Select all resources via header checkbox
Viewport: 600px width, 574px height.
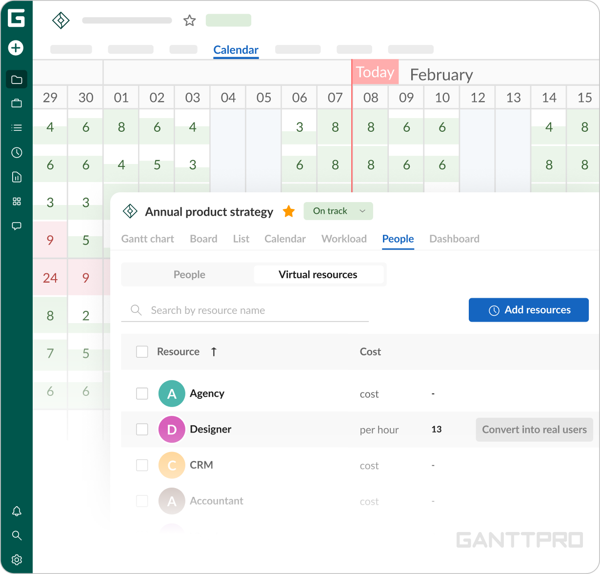[142, 351]
